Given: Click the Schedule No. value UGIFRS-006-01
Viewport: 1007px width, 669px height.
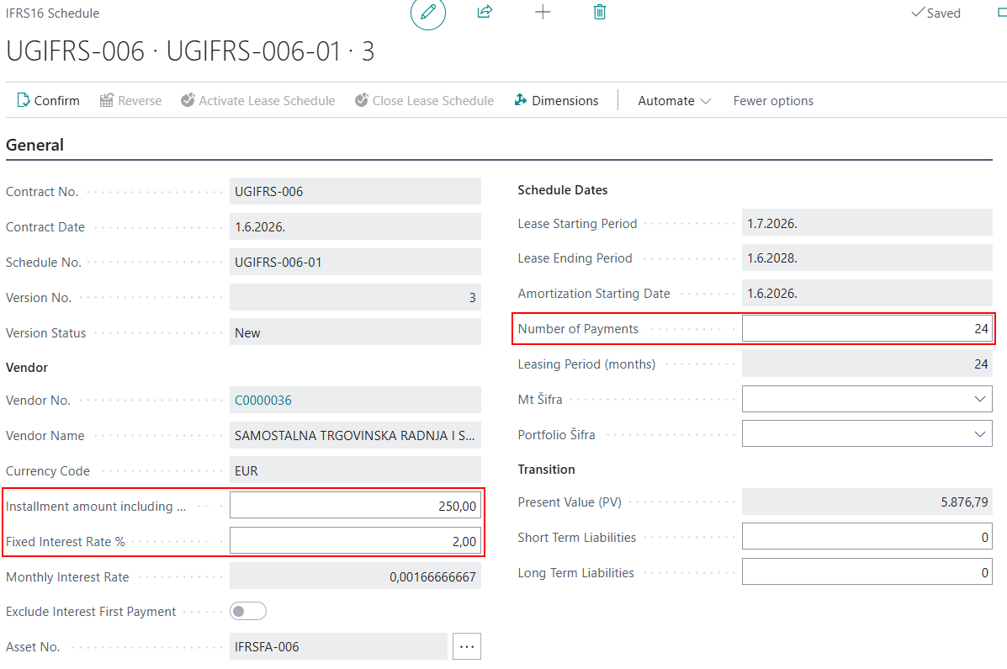Looking at the screenshot, I should 355,262.
